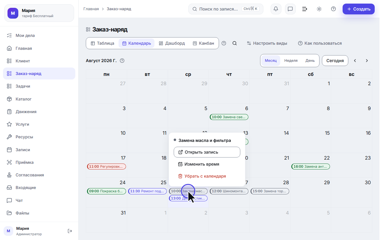This screenshot has height=240, width=384.
Task: Choose Открыть запись in popup menu
Action: click(207, 152)
